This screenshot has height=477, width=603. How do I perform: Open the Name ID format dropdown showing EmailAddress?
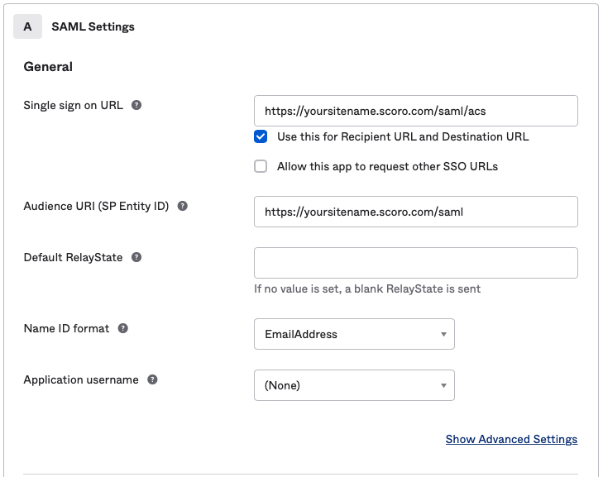point(354,334)
